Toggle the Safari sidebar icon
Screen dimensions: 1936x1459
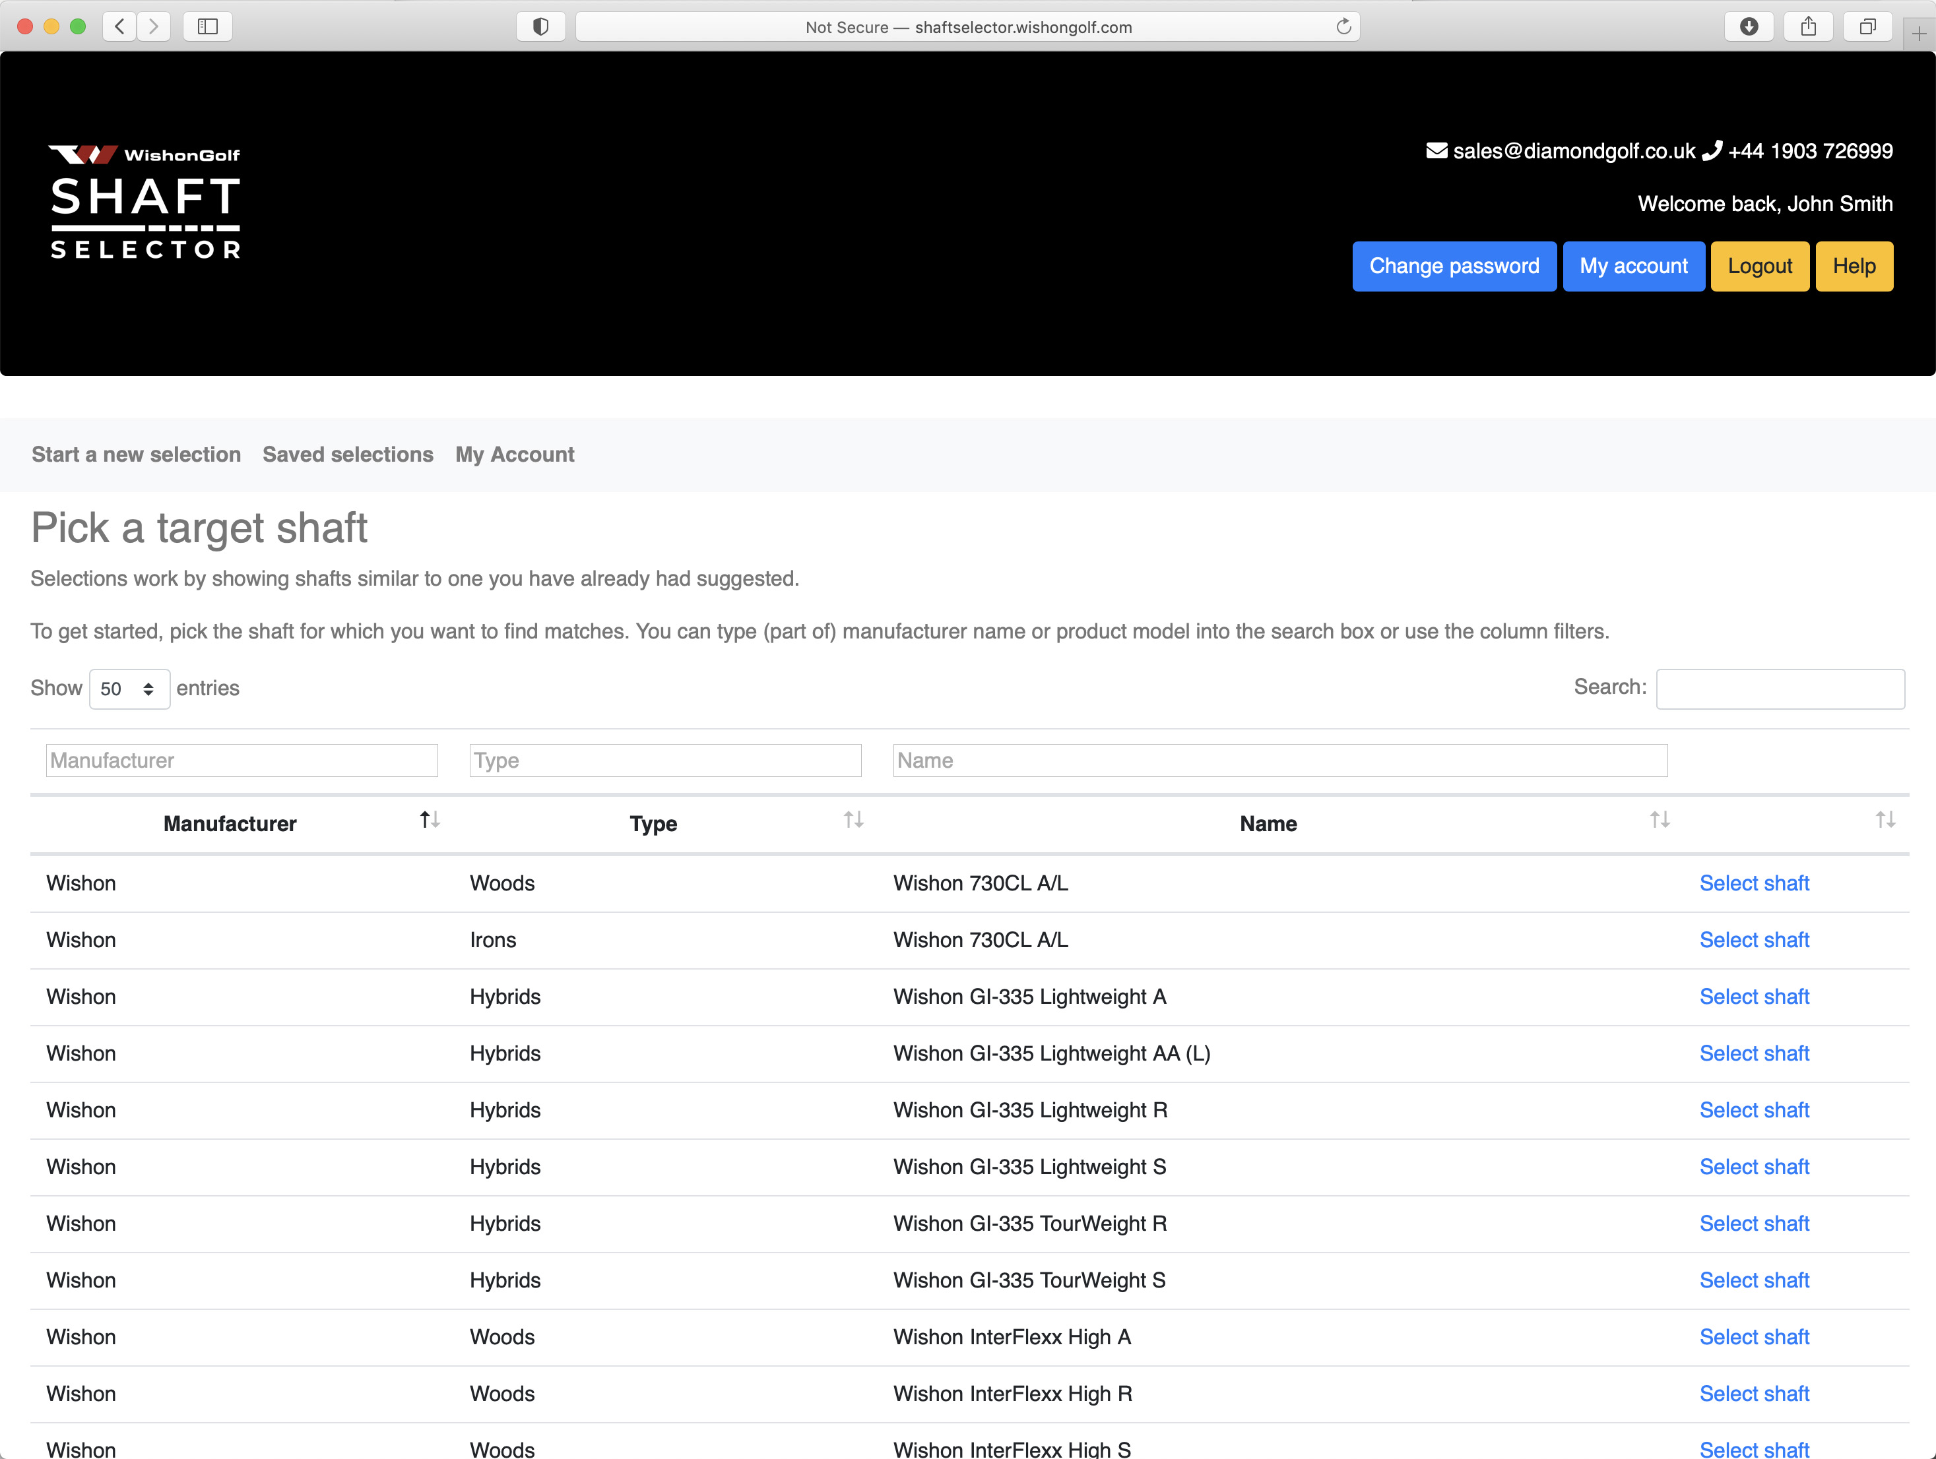(207, 26)
